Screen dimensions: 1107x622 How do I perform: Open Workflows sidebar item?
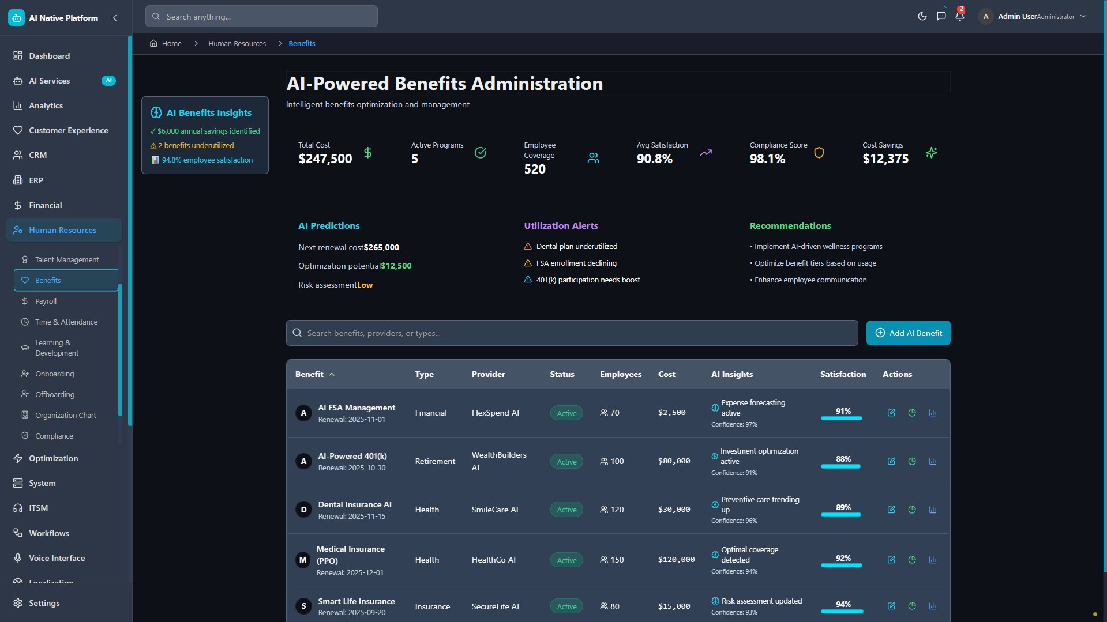coord(64,533)
